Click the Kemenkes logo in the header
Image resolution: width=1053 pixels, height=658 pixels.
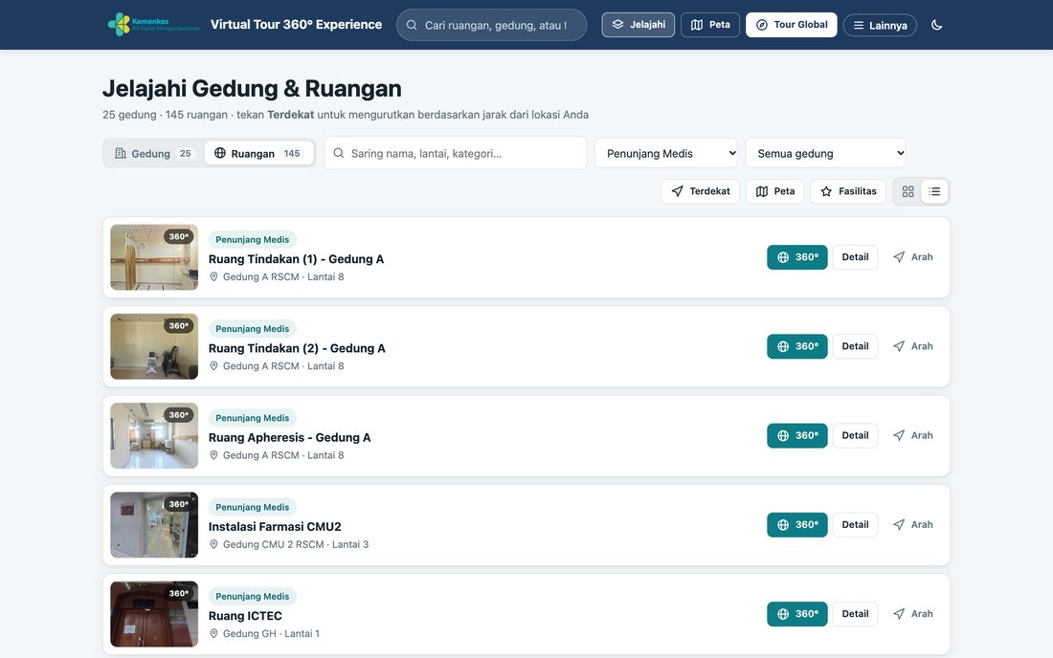coord(153,25)
